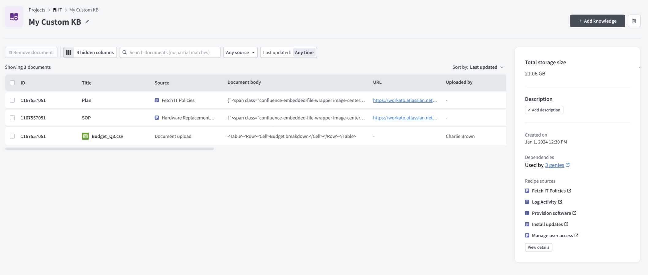
Task: Click the magnifier icon in the search field
Action: click(125, 52)
